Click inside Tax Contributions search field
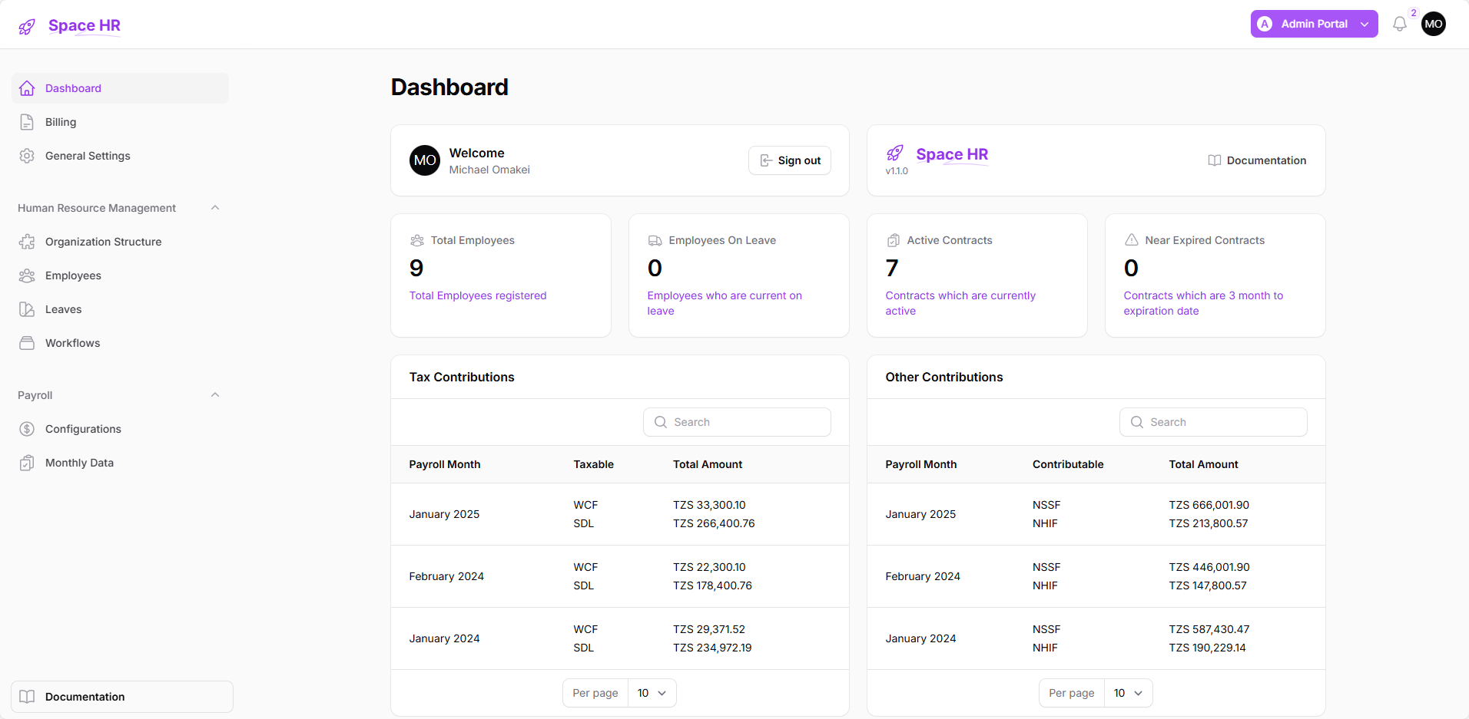Screen dimensions: 1469x719 tap(737, 422)
